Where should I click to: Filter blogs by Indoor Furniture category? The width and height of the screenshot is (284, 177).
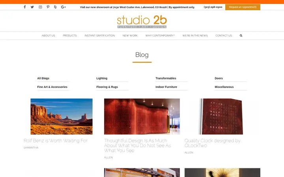point(166,87)
